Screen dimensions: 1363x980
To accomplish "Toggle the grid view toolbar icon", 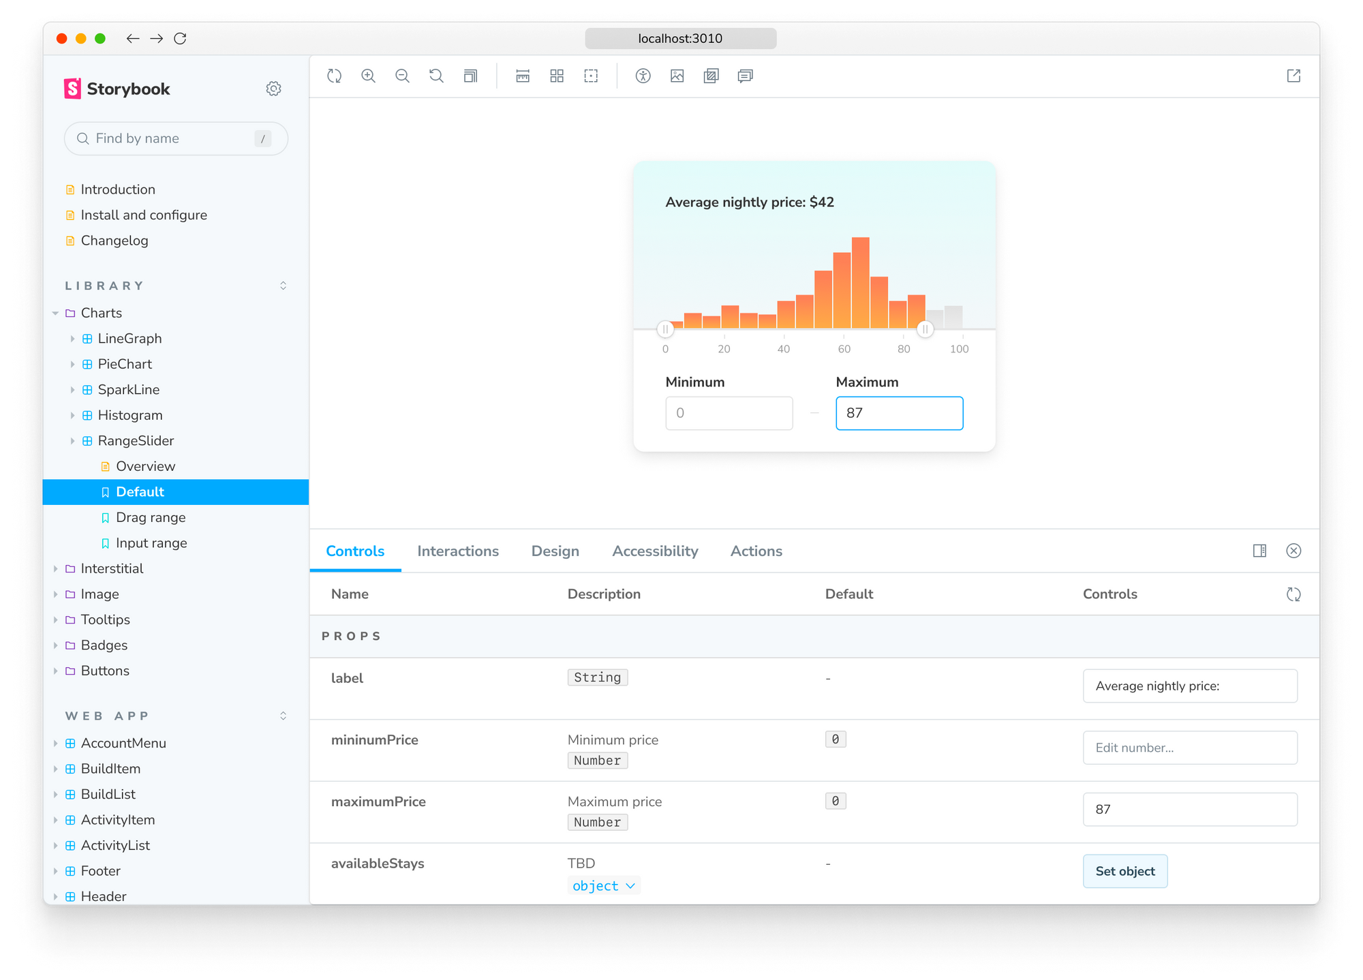I will (557, 76).
